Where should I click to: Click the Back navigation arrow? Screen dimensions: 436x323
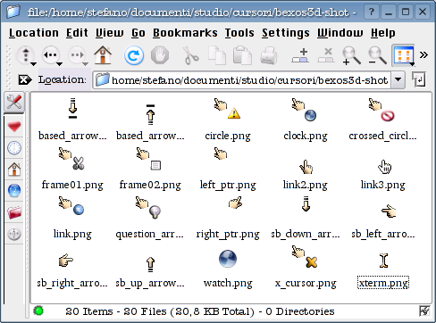(x=50, y=54)
